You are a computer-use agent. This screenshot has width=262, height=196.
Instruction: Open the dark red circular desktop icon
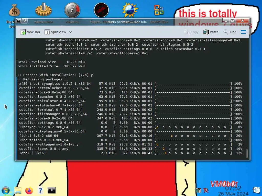point(101,10)
